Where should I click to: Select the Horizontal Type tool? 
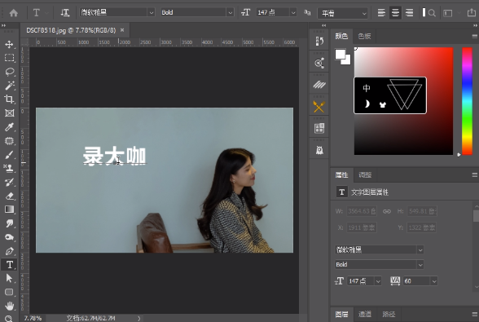pos(9,264)
